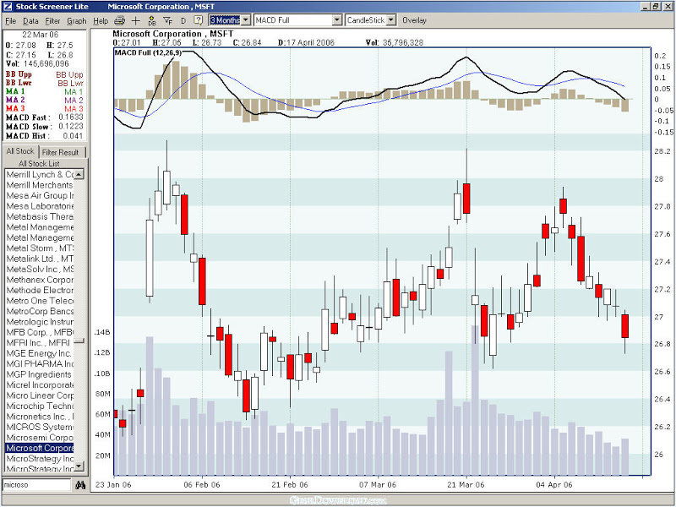Click the All Stock List header
The width and height of the screenshot is (676, 507).
[39, 163]
